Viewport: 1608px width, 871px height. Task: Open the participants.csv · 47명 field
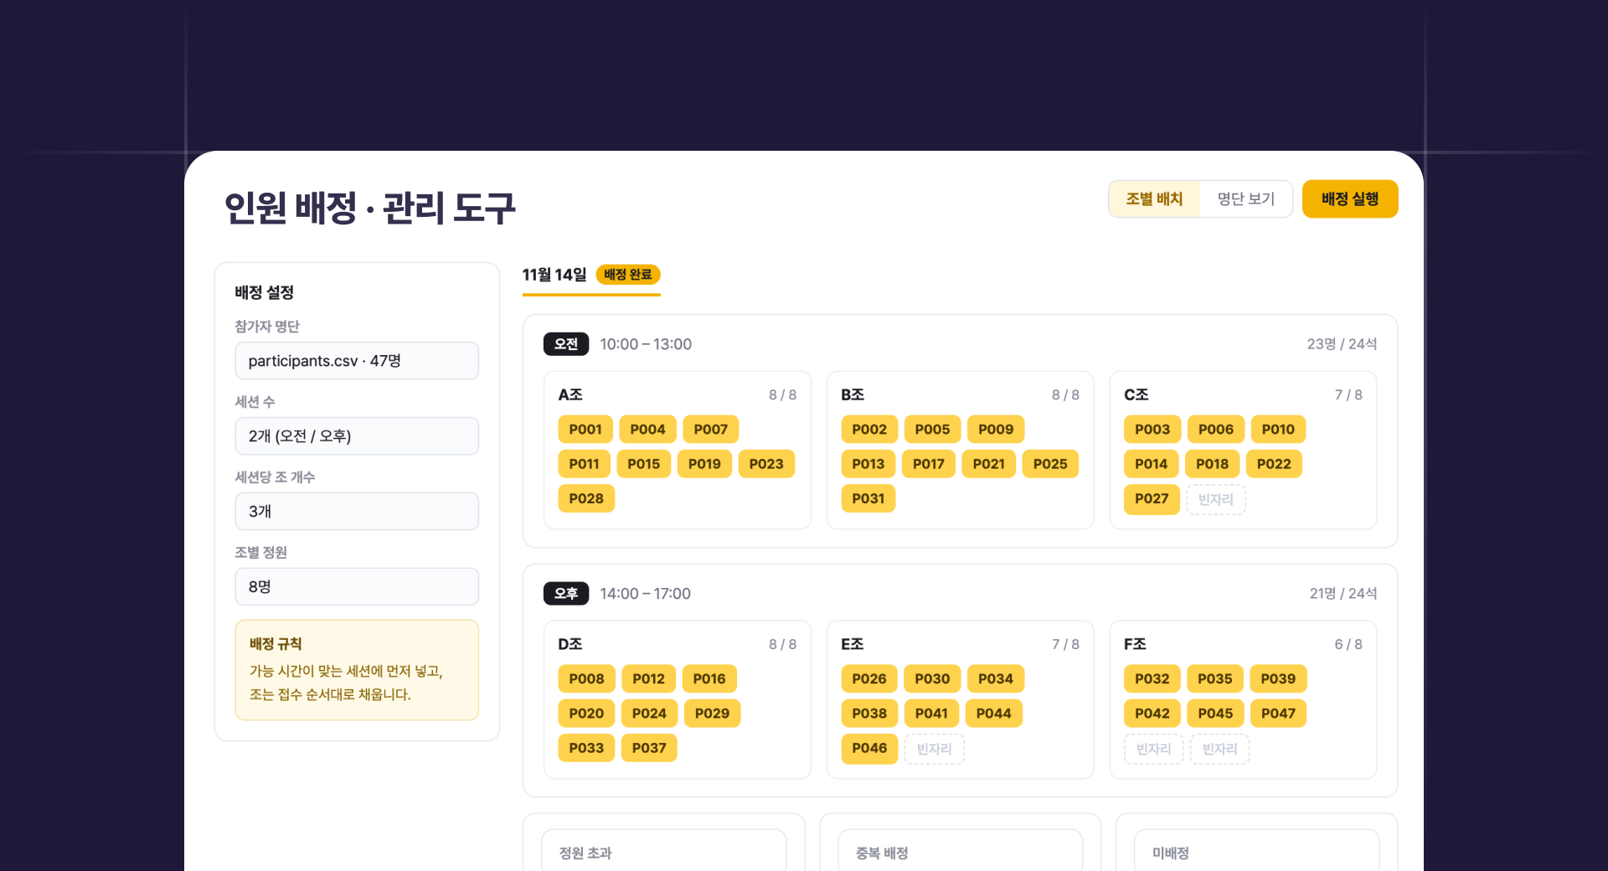pyautogui.click(x=357, y=361)
